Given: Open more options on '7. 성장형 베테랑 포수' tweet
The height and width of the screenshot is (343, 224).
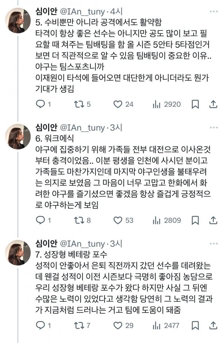Looking at the screenshot, I should click(x=213, y=244).
